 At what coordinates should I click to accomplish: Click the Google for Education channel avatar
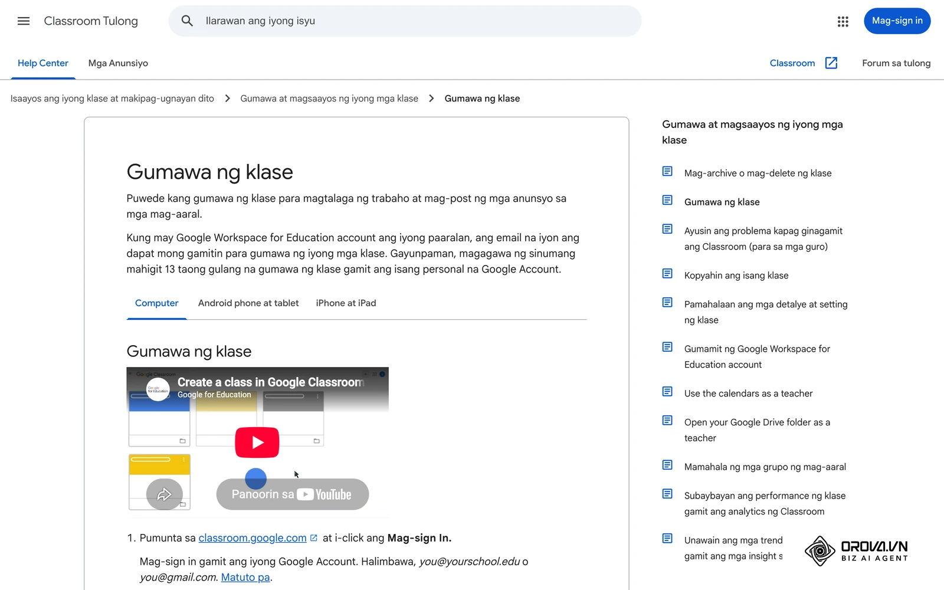pyautogui.click(x=158, y=389)
